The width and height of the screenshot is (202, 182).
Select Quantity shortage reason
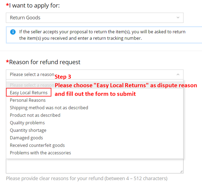[x=28, y=130]
